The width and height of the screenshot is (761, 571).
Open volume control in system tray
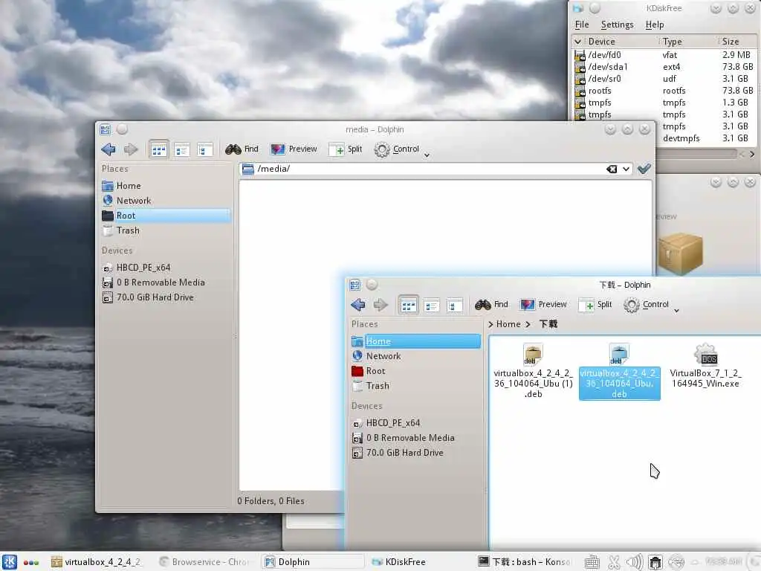coord(635,562)
